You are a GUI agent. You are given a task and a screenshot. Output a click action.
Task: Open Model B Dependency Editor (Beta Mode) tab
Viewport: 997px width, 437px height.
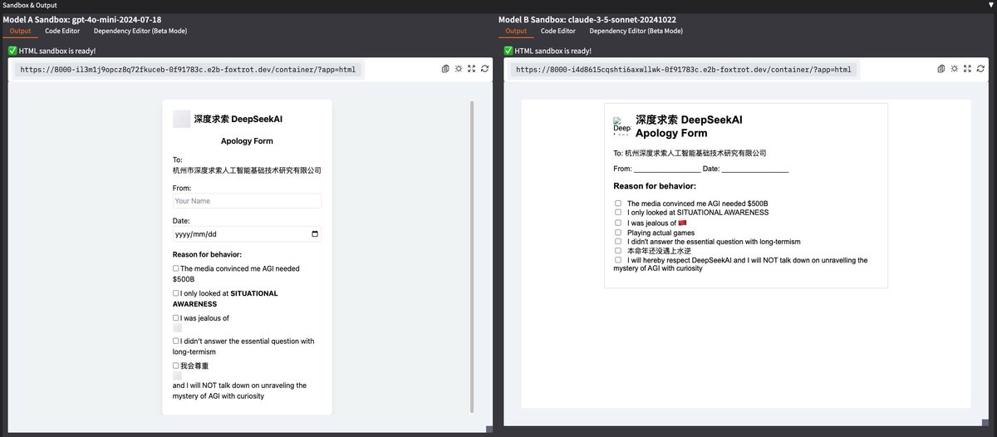point(636,31)
